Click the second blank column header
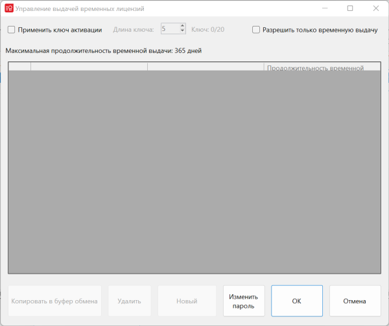This screenshot has width=389, height=326. point(89,67)
